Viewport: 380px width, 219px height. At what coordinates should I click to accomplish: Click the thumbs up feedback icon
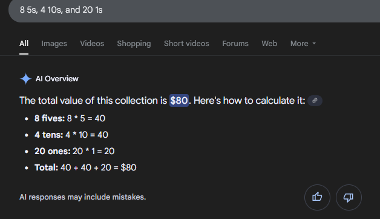point(317,197)
